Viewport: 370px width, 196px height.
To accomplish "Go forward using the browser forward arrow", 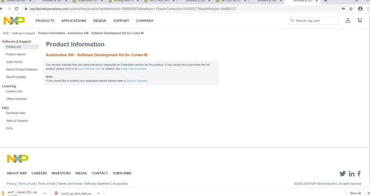I will (x=9, y=9).
